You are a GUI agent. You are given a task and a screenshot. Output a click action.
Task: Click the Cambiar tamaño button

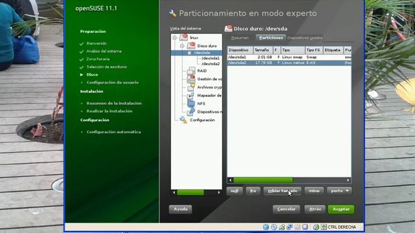click(x=283, y=191)
